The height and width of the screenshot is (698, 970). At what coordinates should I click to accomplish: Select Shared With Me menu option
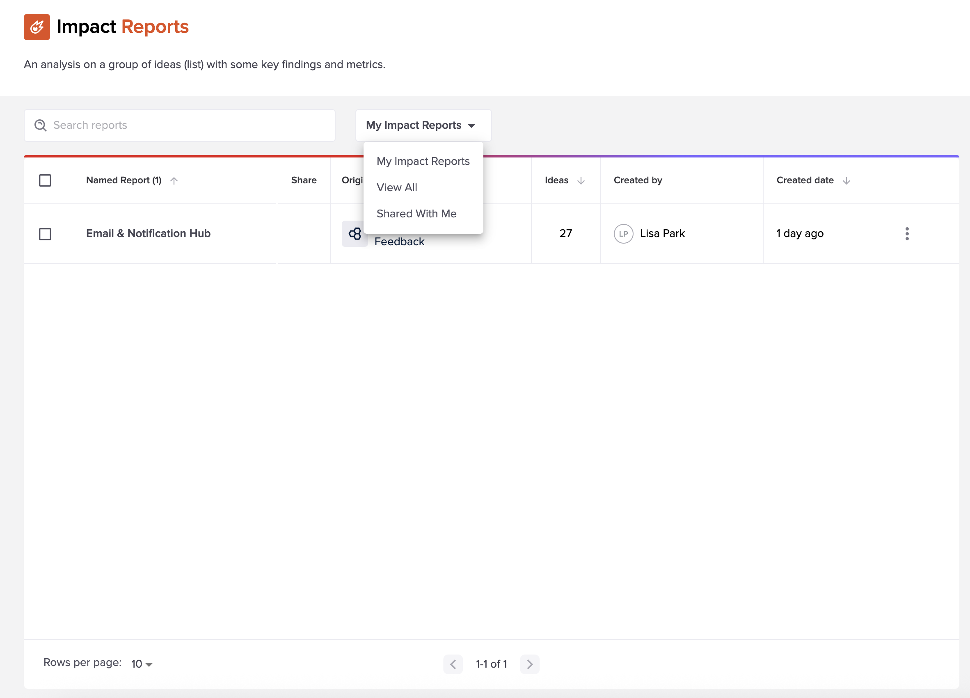coord(416,213)
